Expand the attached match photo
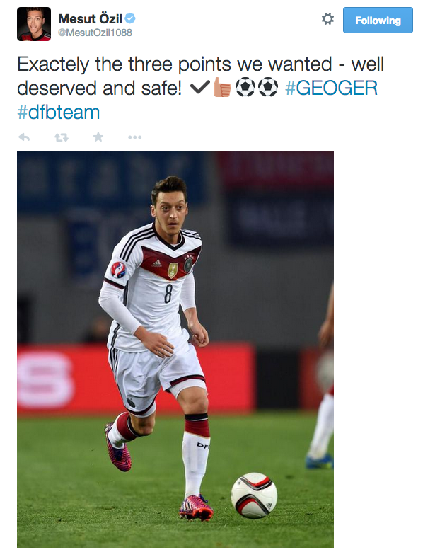 (175, 350)
